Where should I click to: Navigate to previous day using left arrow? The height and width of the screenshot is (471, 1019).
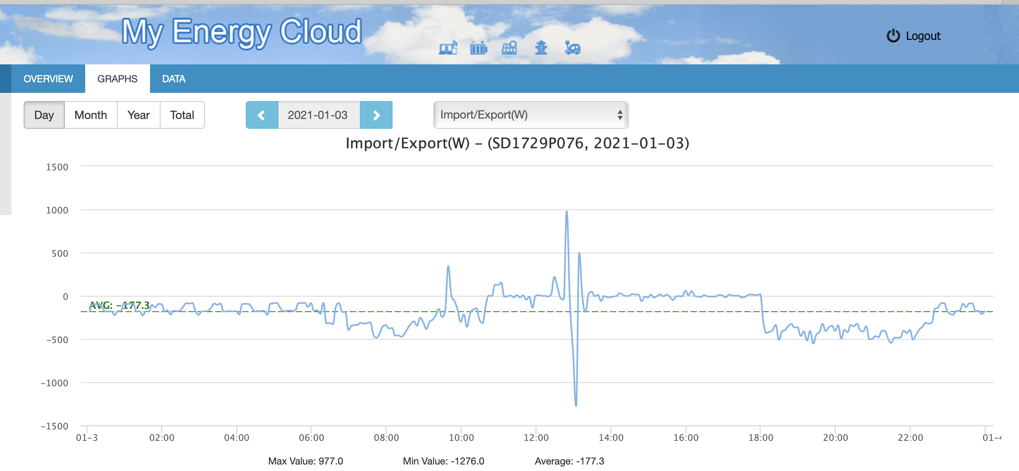point(261,115)
